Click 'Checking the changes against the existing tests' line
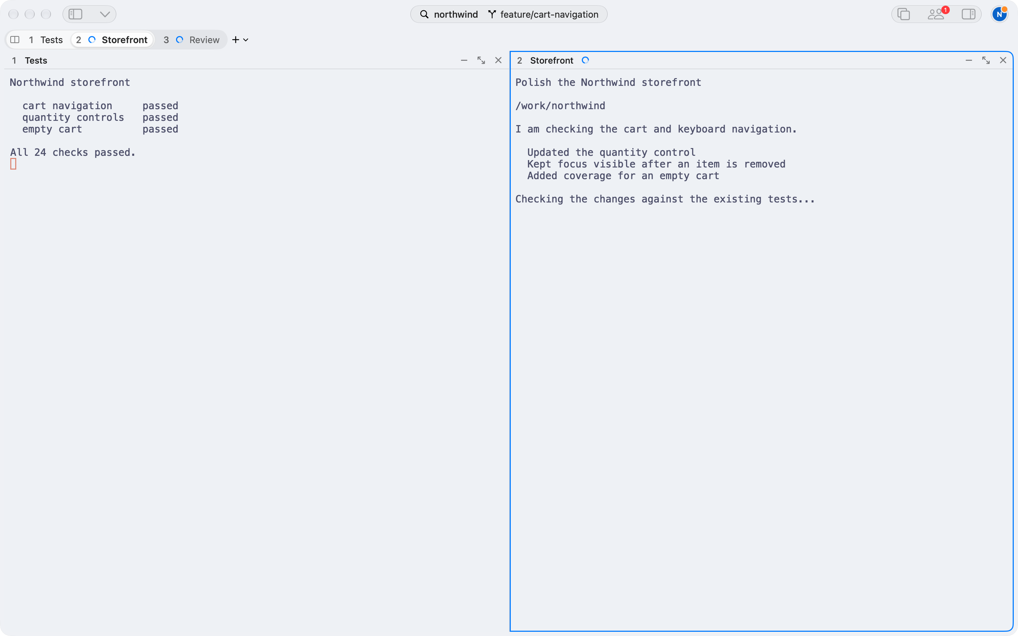The height and width of the screenshot is (636, 1018). point(665,199)
